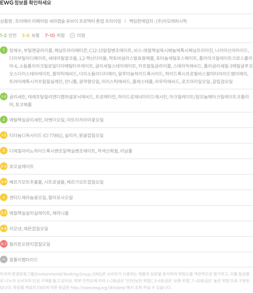253x293 pixels.
Task: Click the 콩폴리펩타이드 ingredient text
Action: point(24,260)
